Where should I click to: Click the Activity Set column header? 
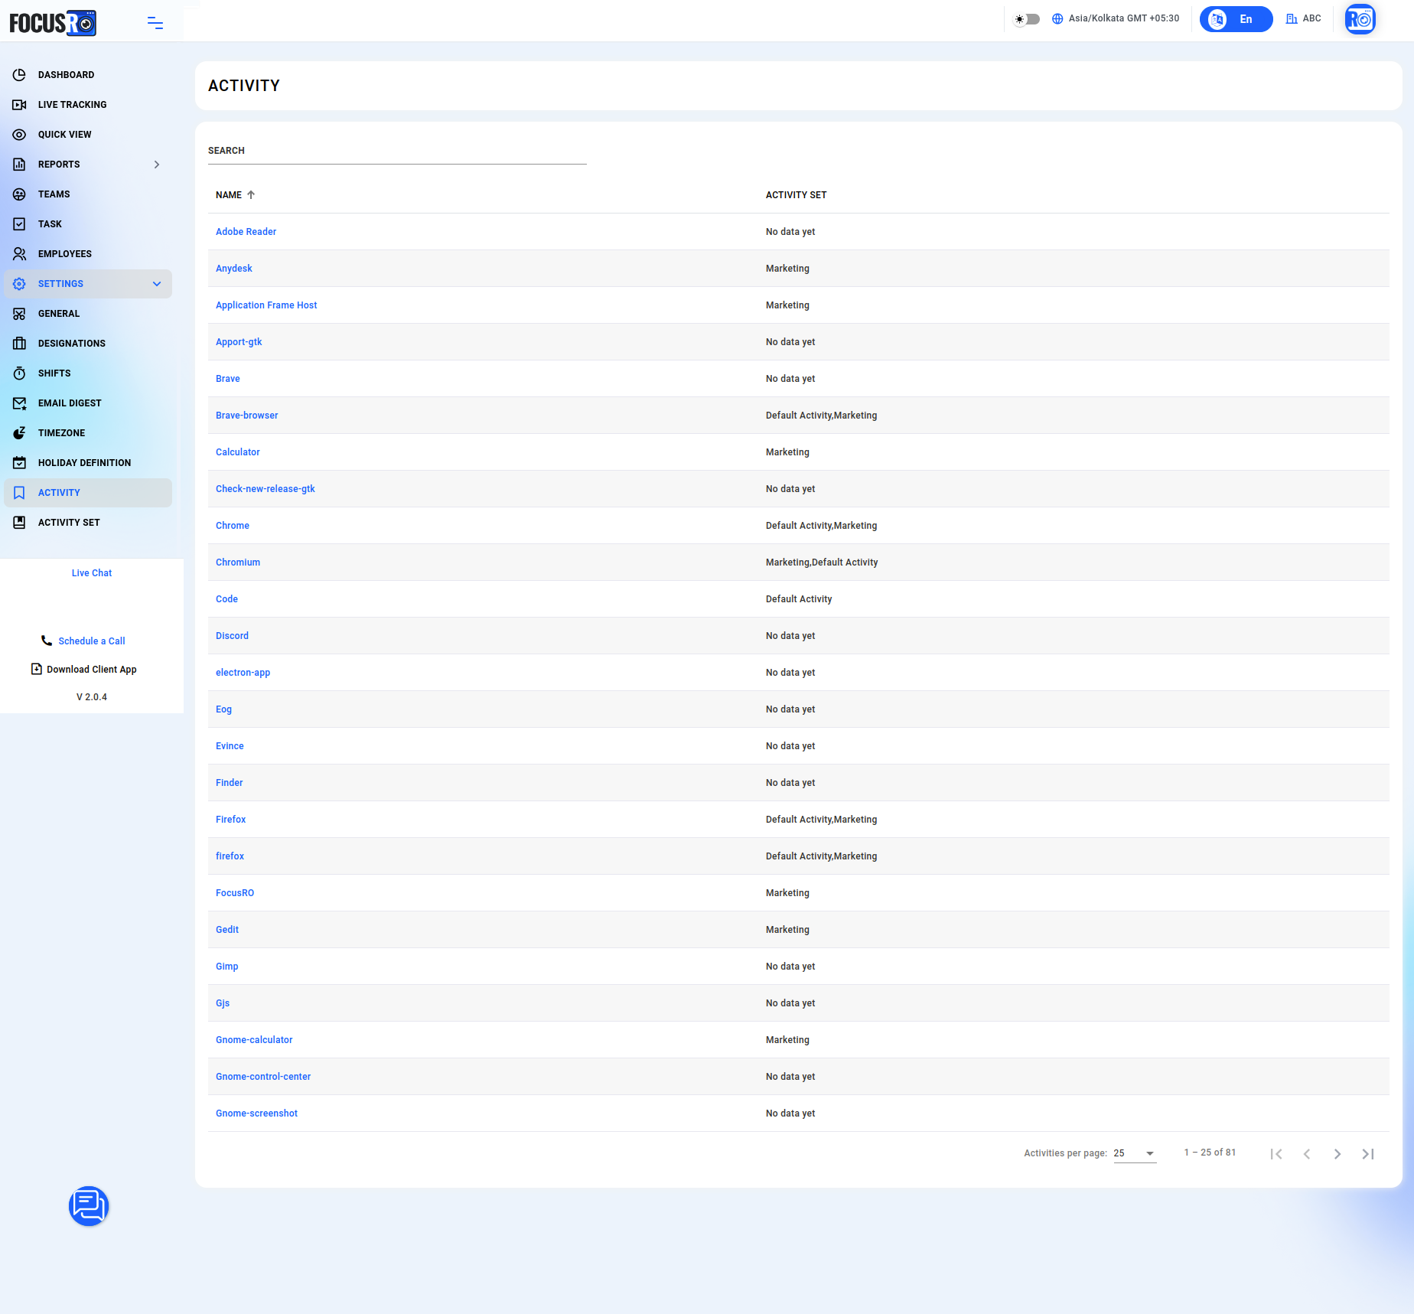[797, 195]
